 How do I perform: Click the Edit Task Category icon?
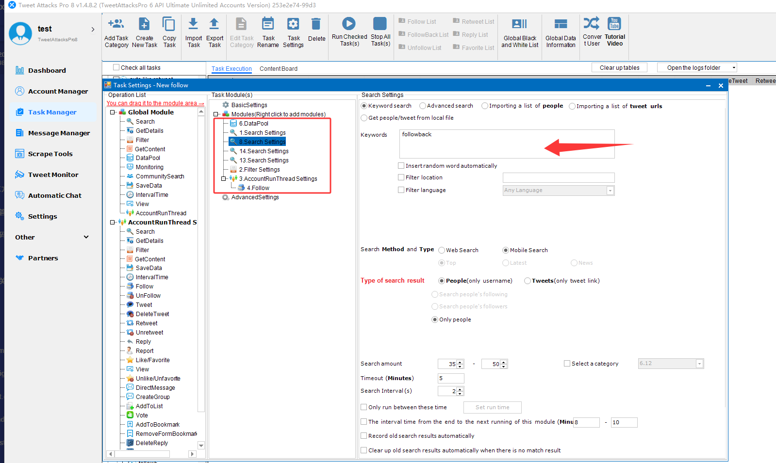tap(241, 24)
